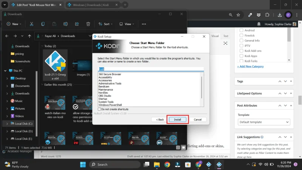Viewport: 302px width, 170px height.
Task: Toggle the Tags panel arrow
Action: (291, 81)
